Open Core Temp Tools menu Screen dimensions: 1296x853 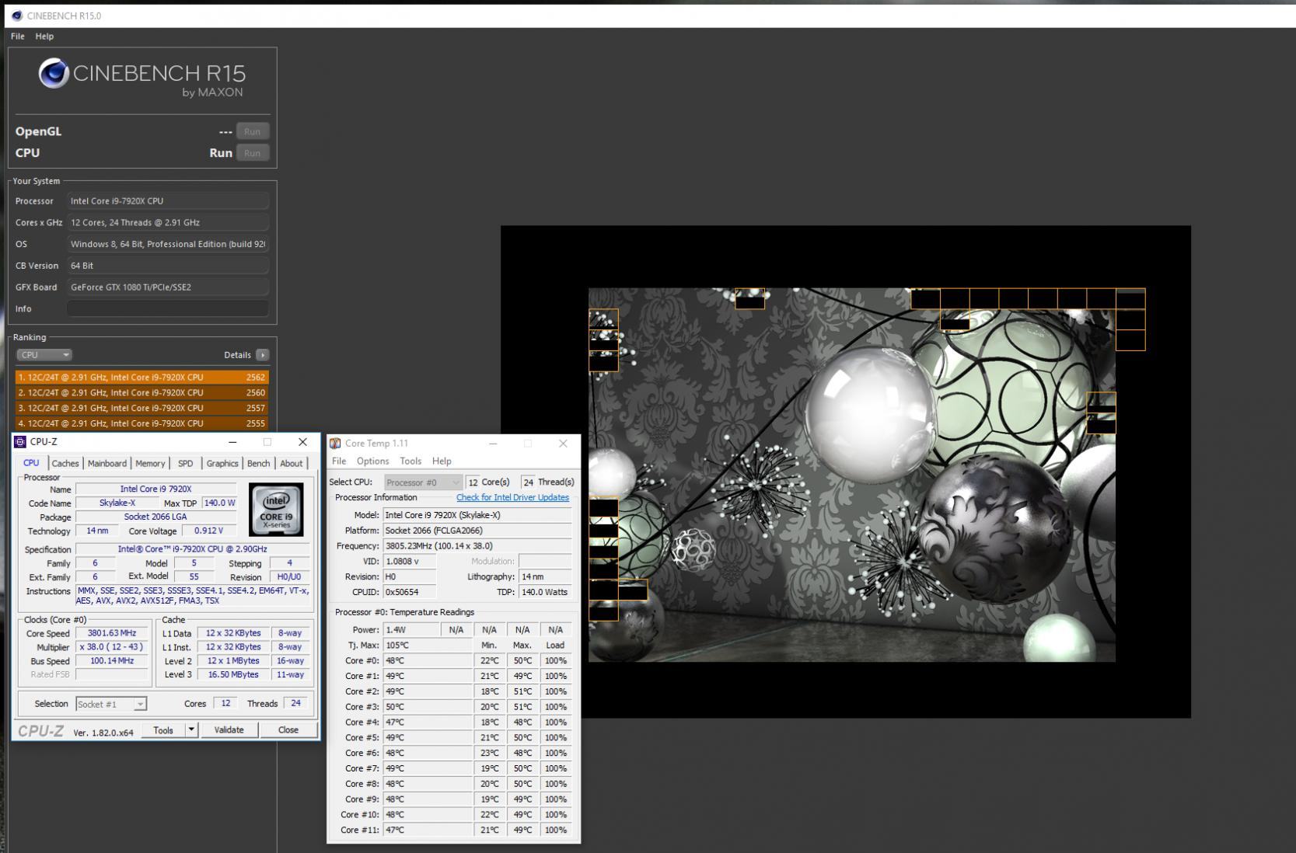(410, 461)
